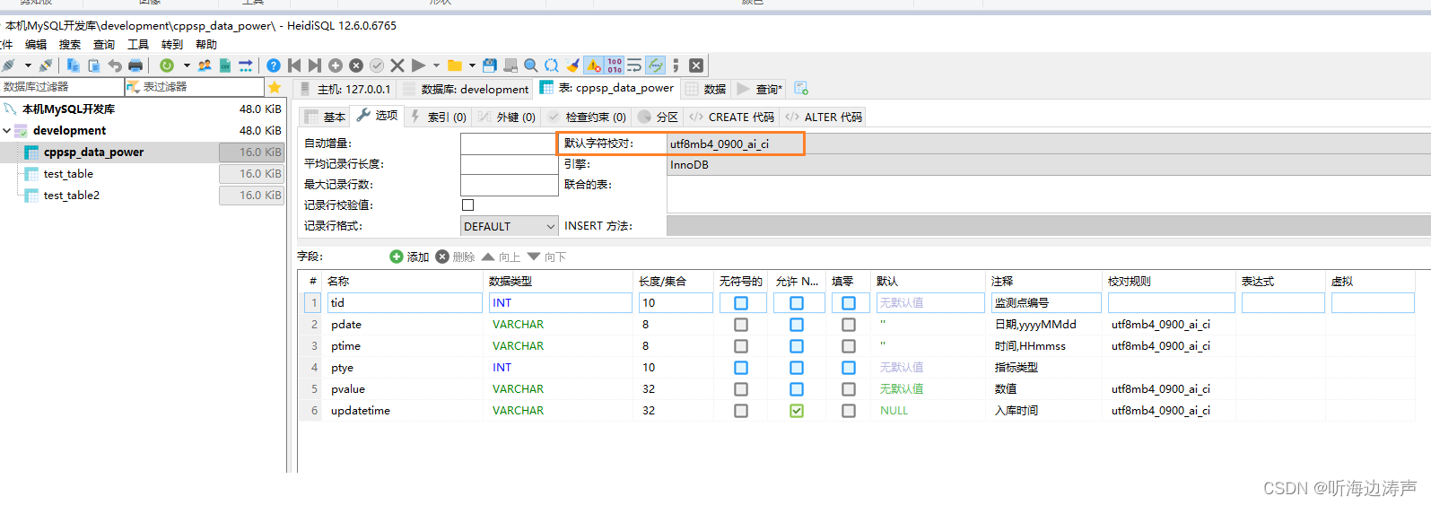Toggle the word wrap icon
Screen dimensions: 1431x505
[634, 65]
